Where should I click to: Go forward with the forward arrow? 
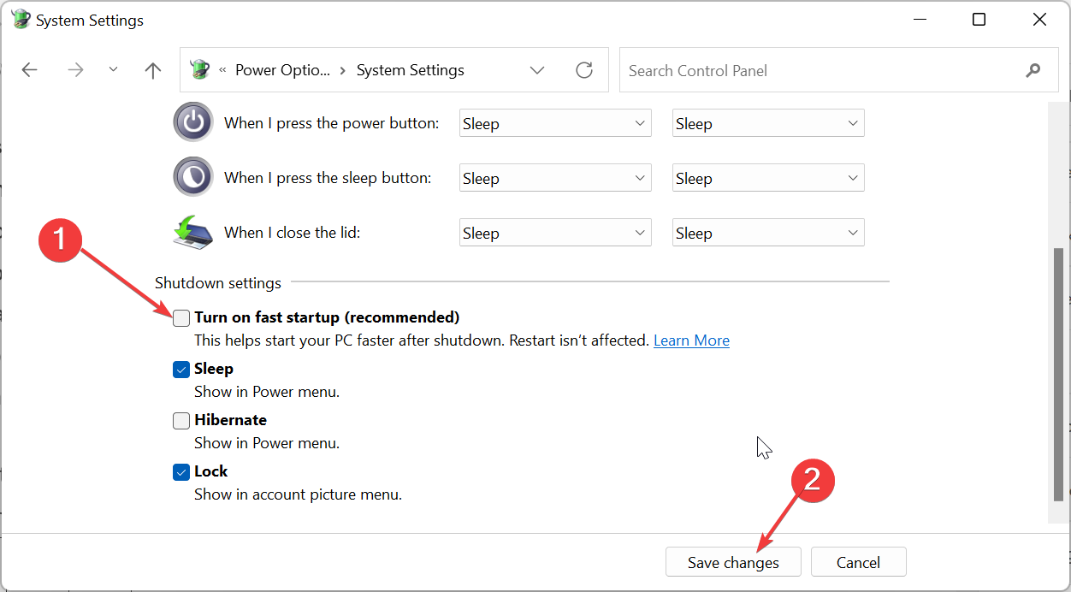pyautogui.click(x=75, y=70)
